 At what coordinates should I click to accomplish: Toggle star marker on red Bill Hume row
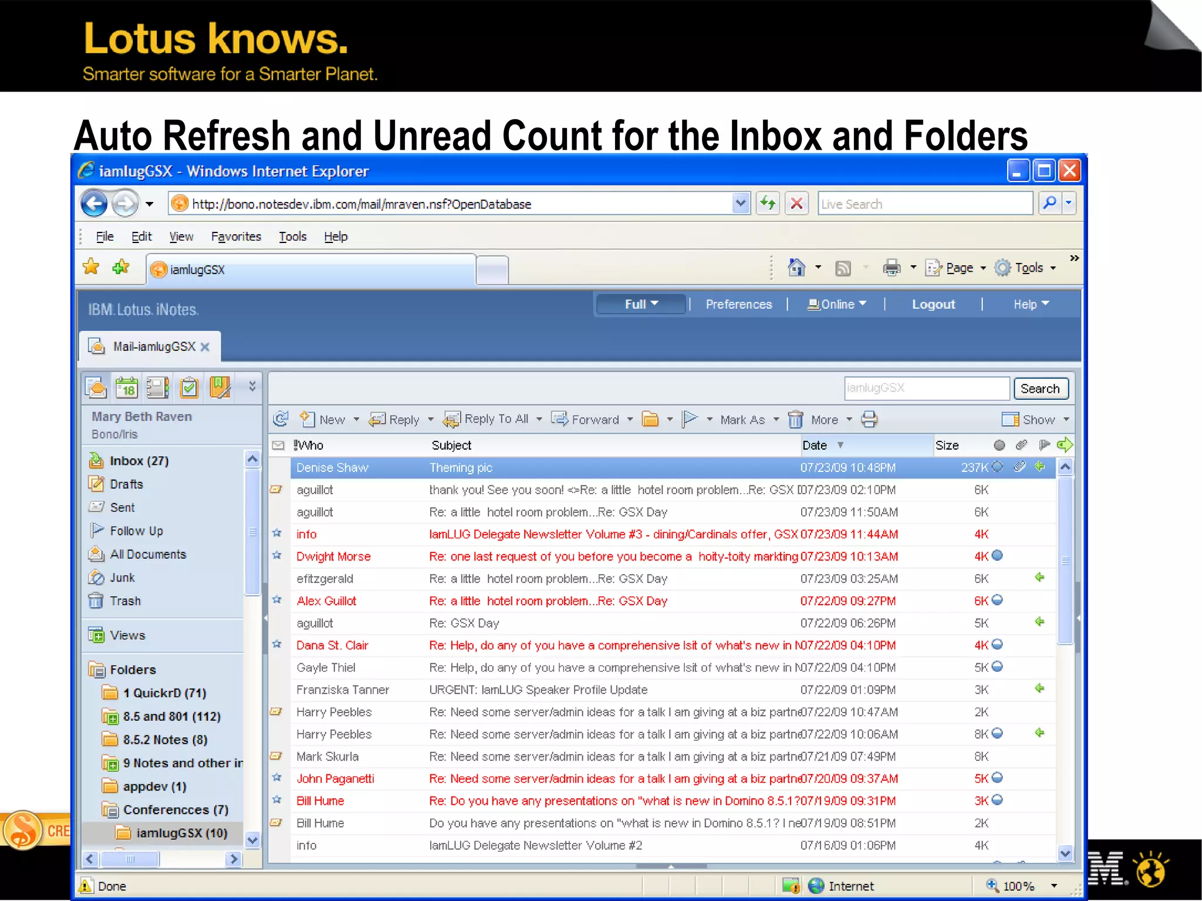pos(277,800)
